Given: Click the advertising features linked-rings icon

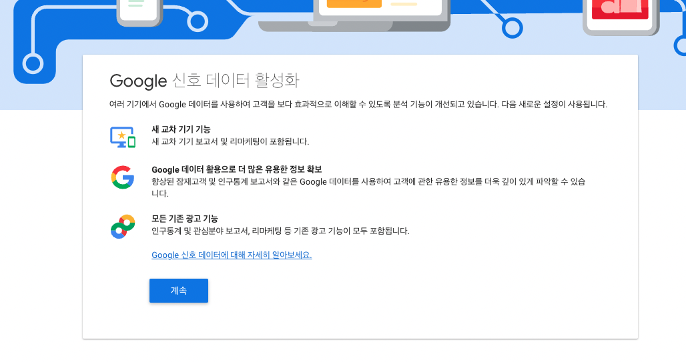Looking at the screenshot, I should coord(123,227).
